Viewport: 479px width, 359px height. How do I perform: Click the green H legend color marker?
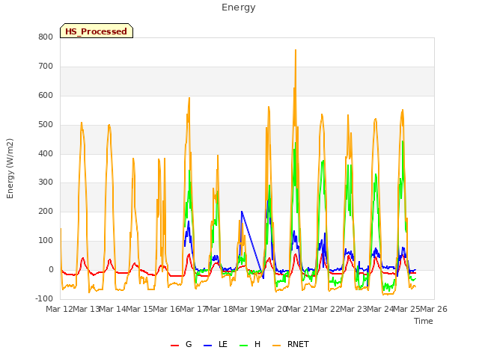coord(244,346)
